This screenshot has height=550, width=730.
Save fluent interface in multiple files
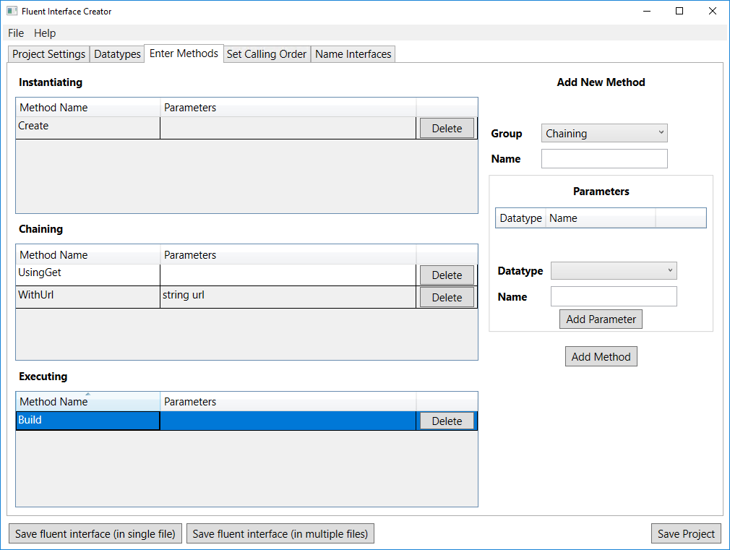(x=280, y=533)
